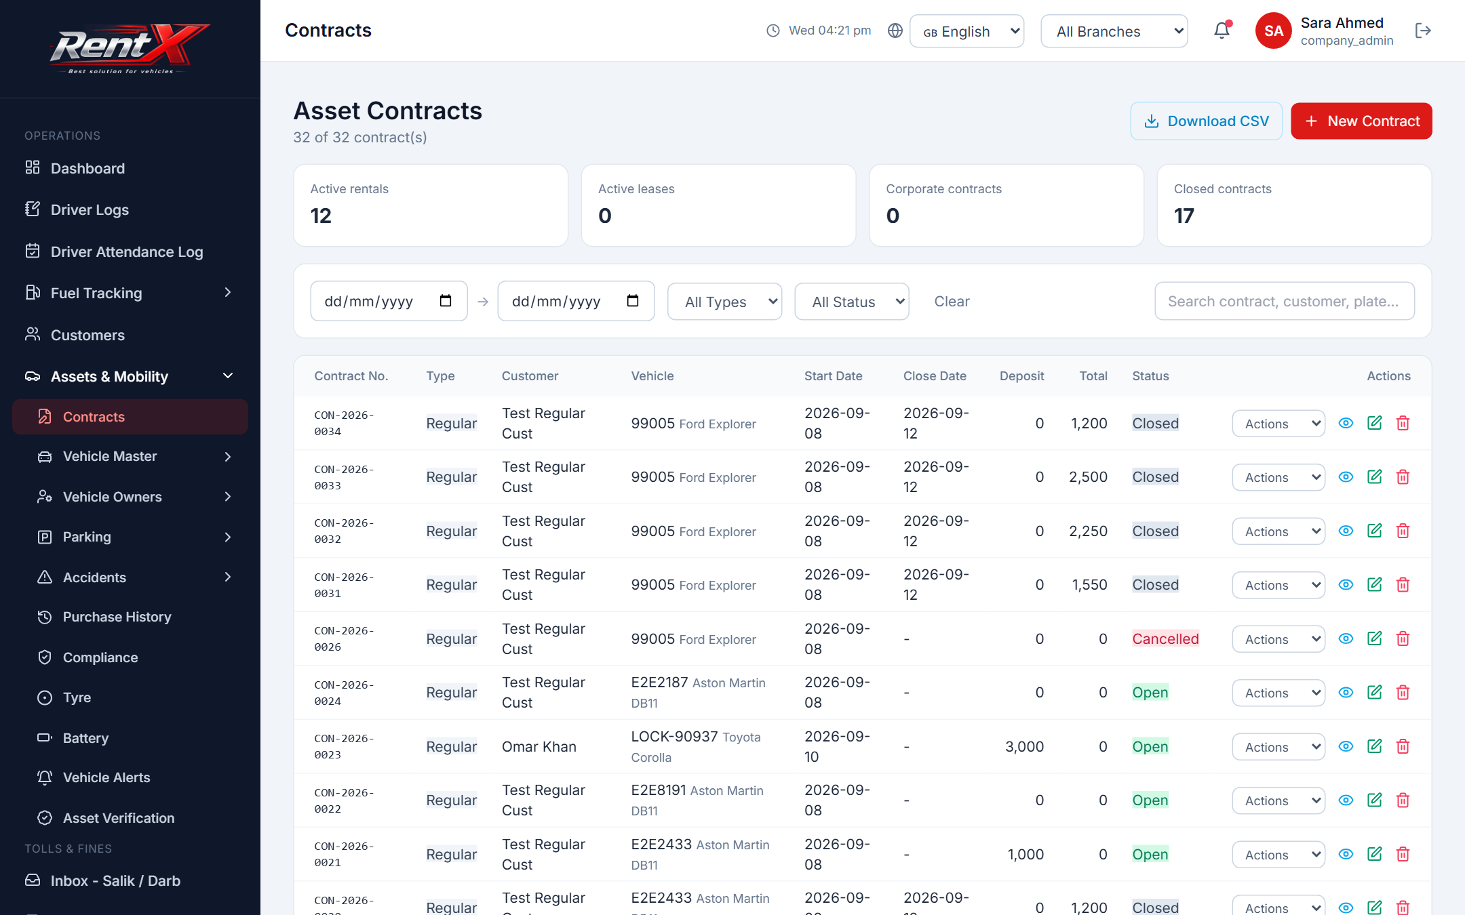Delete contract CON-2026-0024
This screenshot has height=915, width=1465.
click(1403, 692)
